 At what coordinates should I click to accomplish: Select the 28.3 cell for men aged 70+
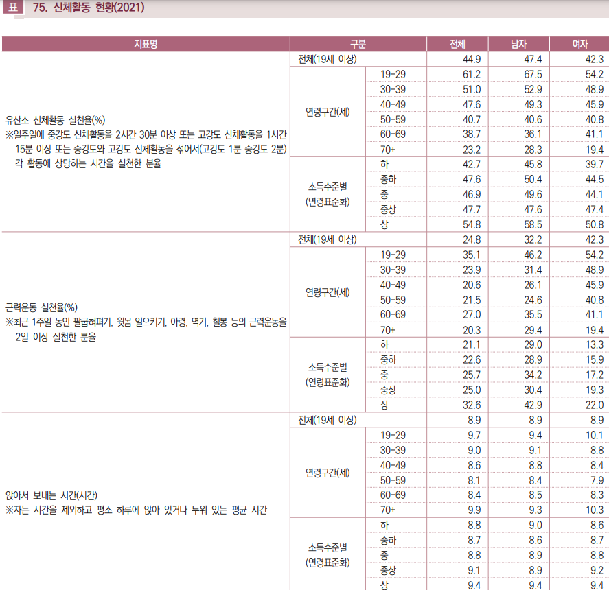pyautogui.click(x=533, y=150)
